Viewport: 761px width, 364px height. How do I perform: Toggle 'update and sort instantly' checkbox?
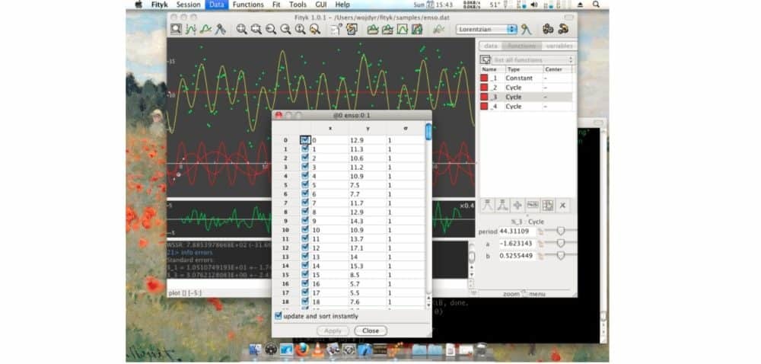tap(278, 316)
